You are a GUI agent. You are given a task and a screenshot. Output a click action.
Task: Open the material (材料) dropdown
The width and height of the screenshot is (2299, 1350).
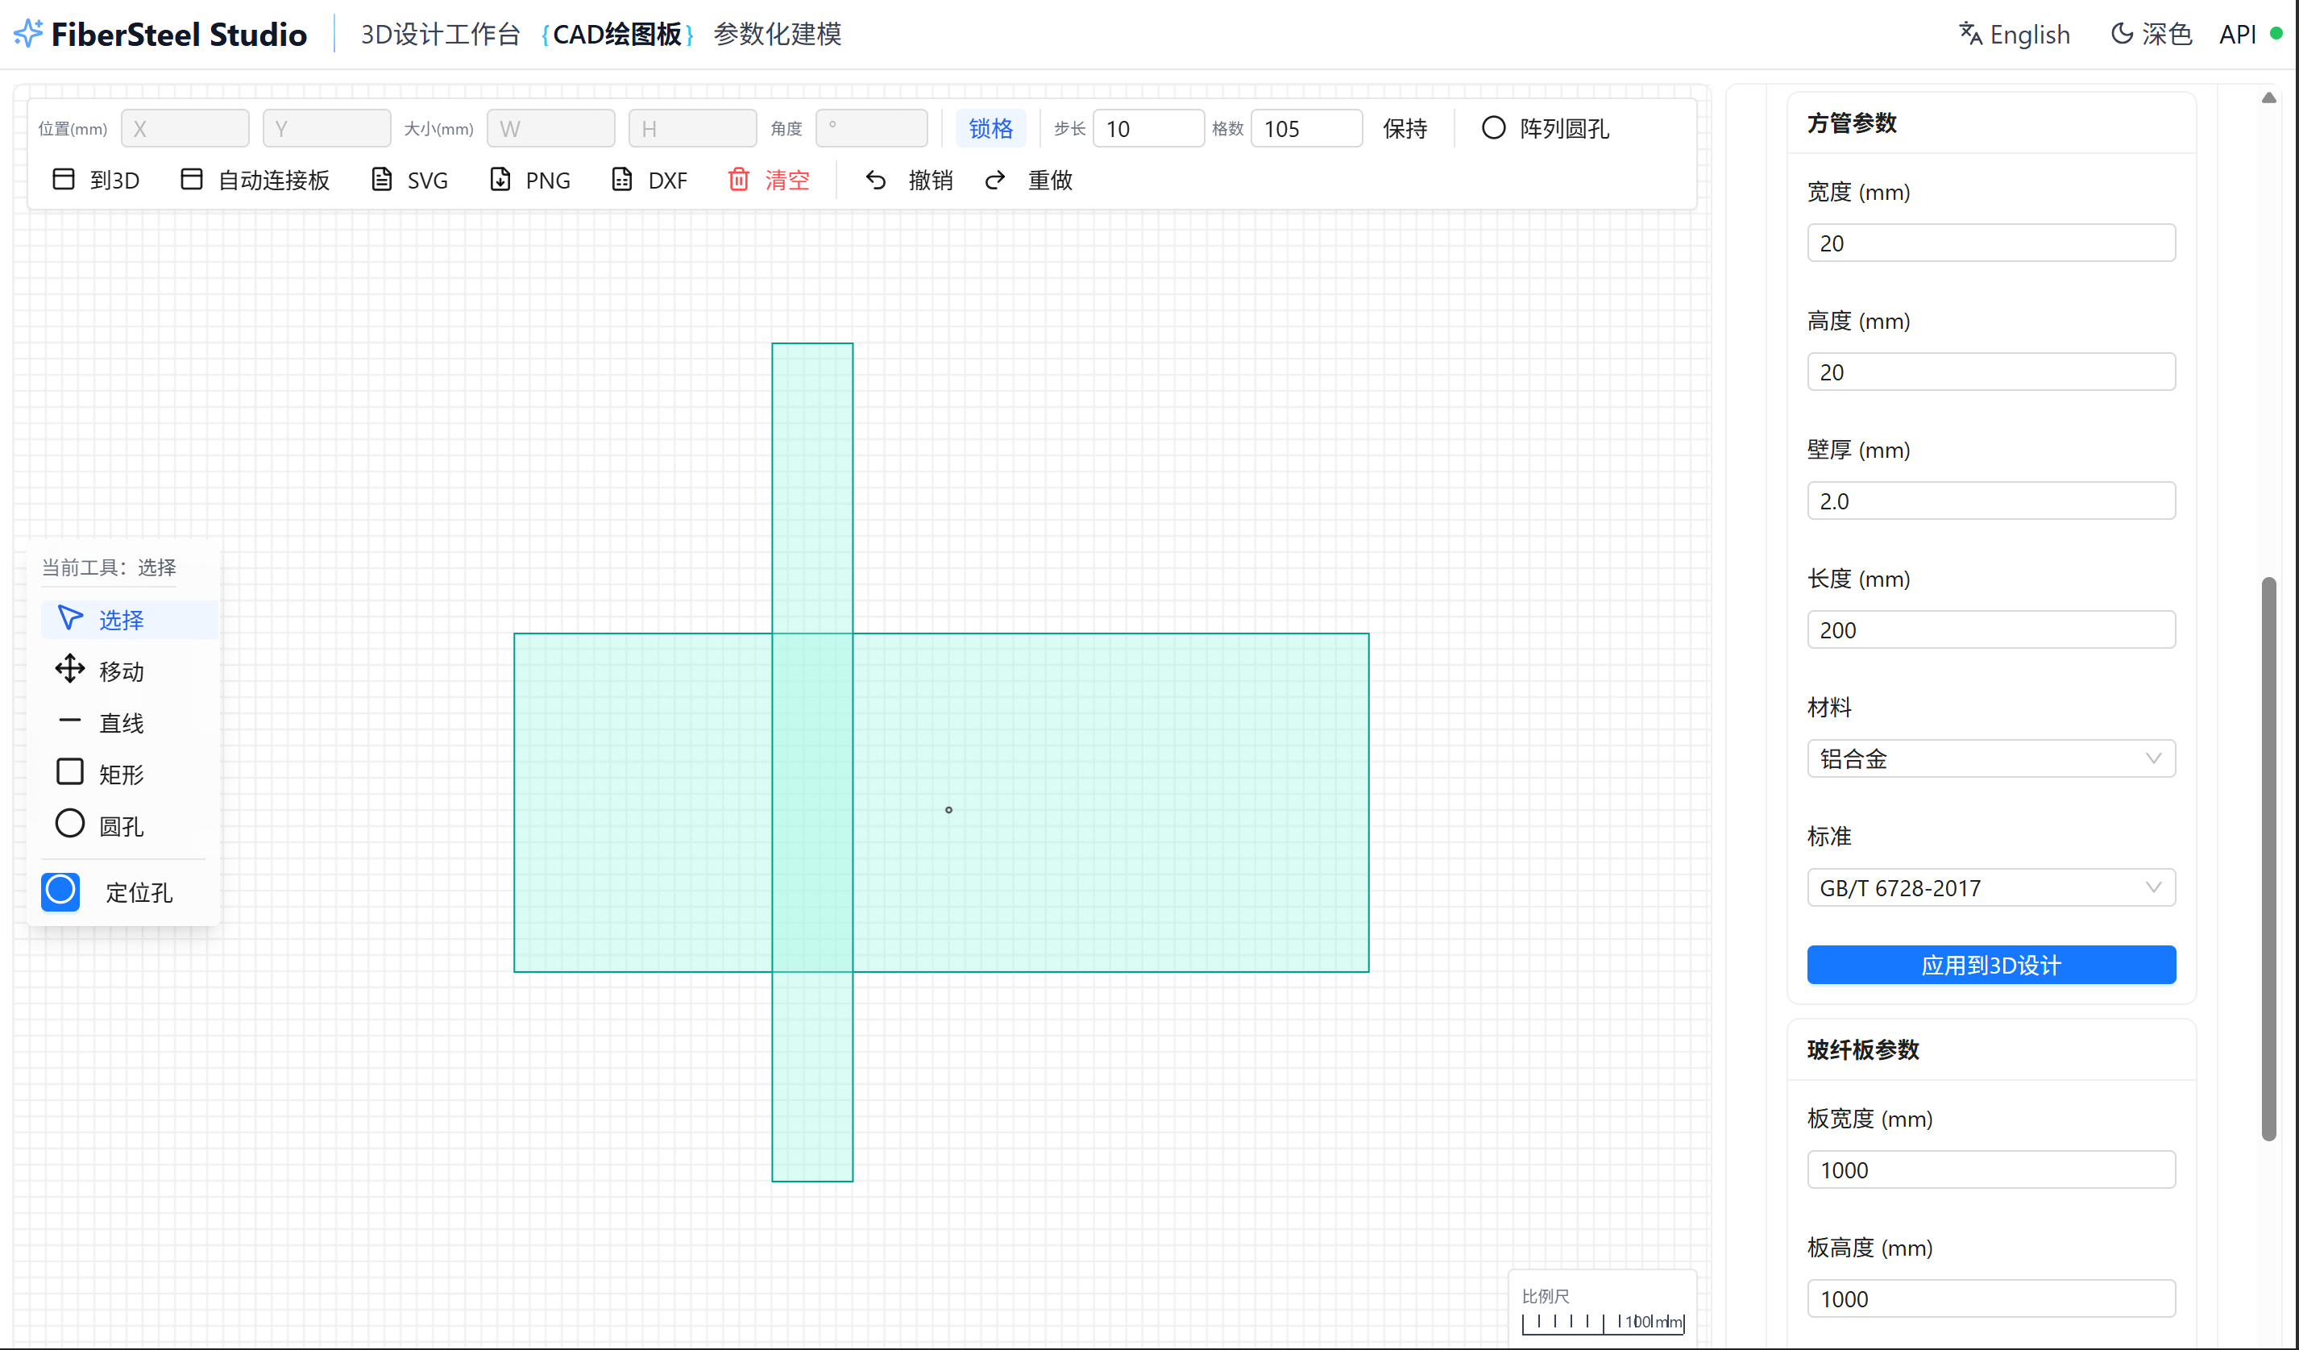click(1990, 758)
